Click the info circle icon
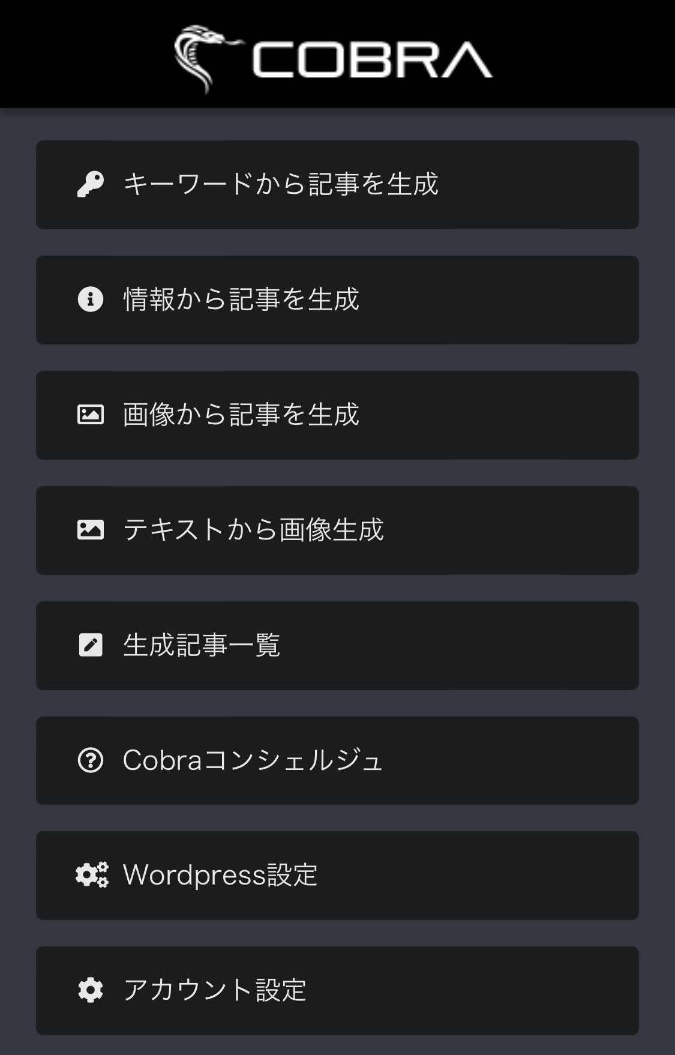 (91, 299)
